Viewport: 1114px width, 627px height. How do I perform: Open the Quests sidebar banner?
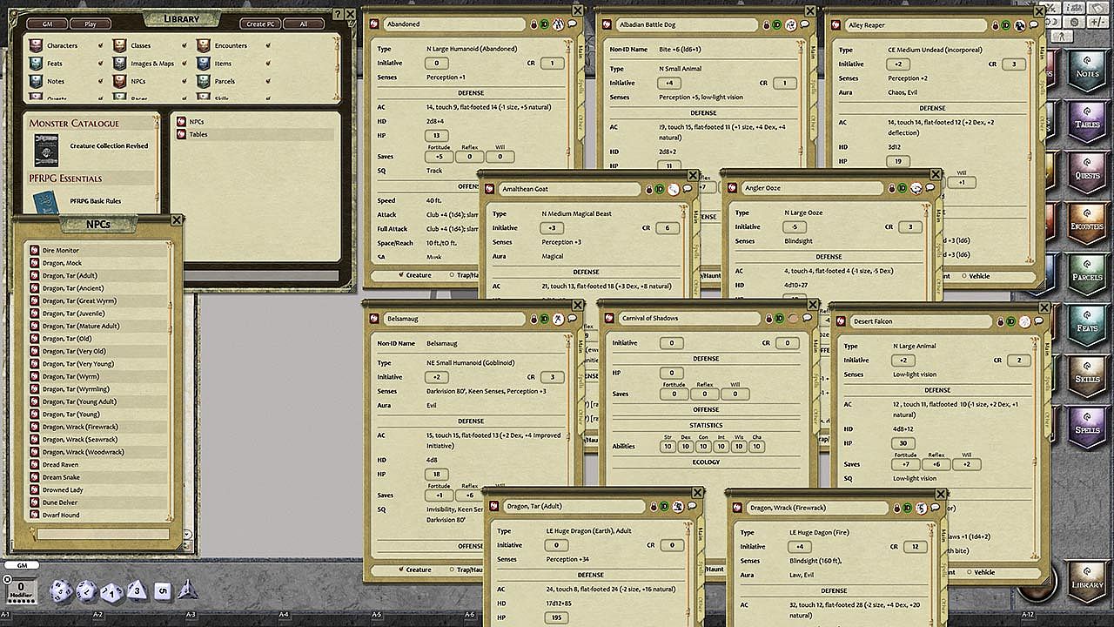click(1086, 172)
